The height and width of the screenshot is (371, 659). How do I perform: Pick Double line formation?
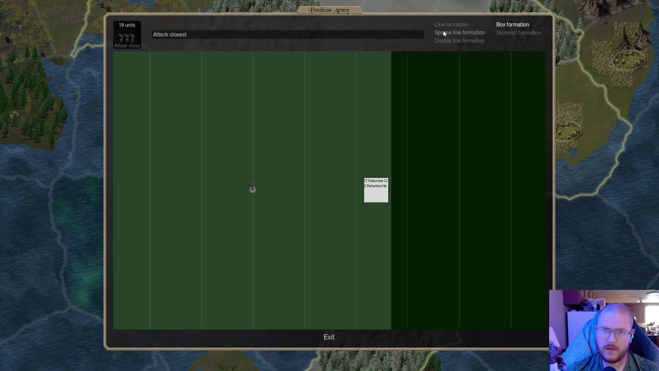459,41
